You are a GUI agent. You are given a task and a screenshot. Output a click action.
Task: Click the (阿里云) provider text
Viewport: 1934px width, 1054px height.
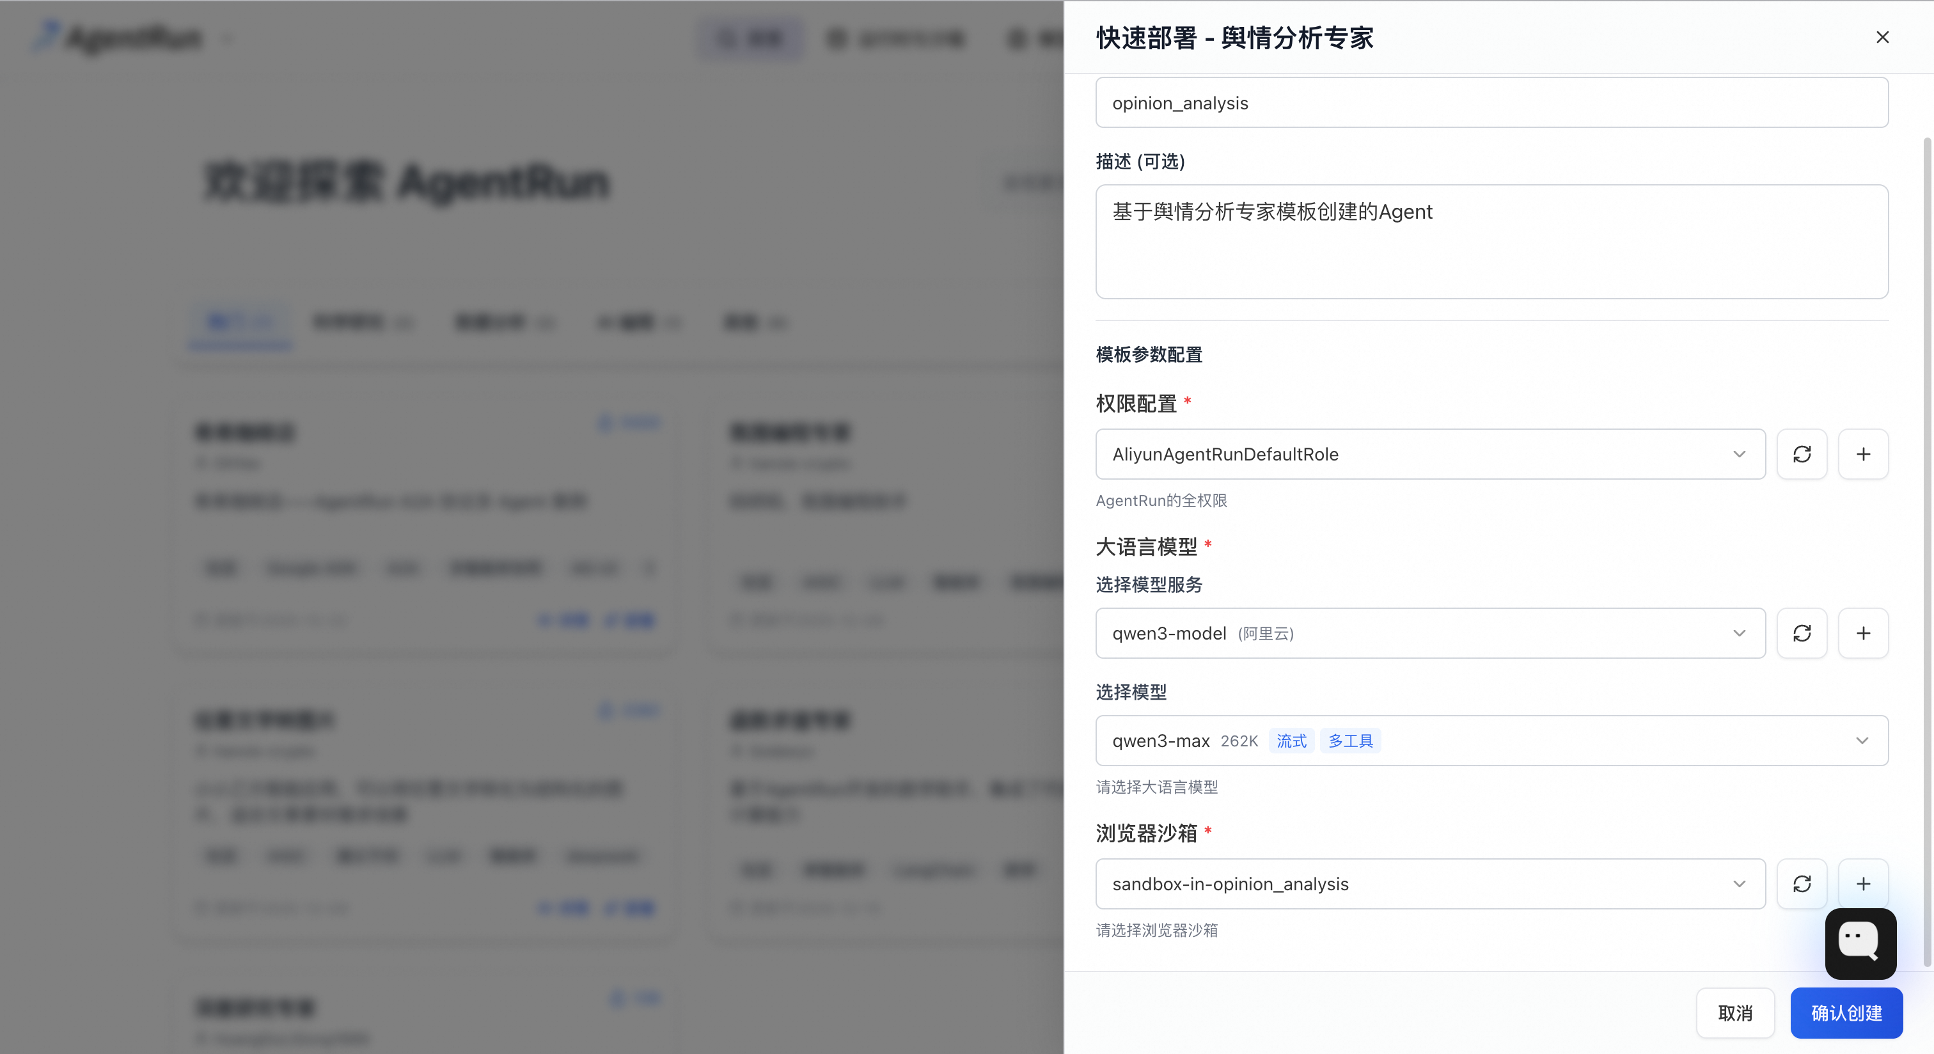pyautogui.click(x=1266, y=634)
